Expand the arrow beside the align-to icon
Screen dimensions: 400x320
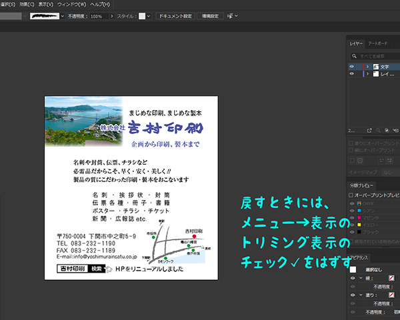236,16
